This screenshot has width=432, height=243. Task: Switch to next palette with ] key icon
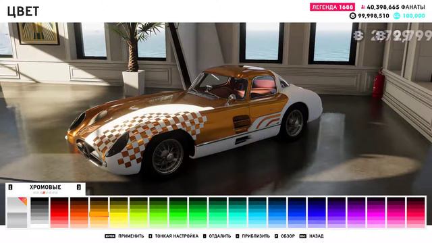coord(79,188)
